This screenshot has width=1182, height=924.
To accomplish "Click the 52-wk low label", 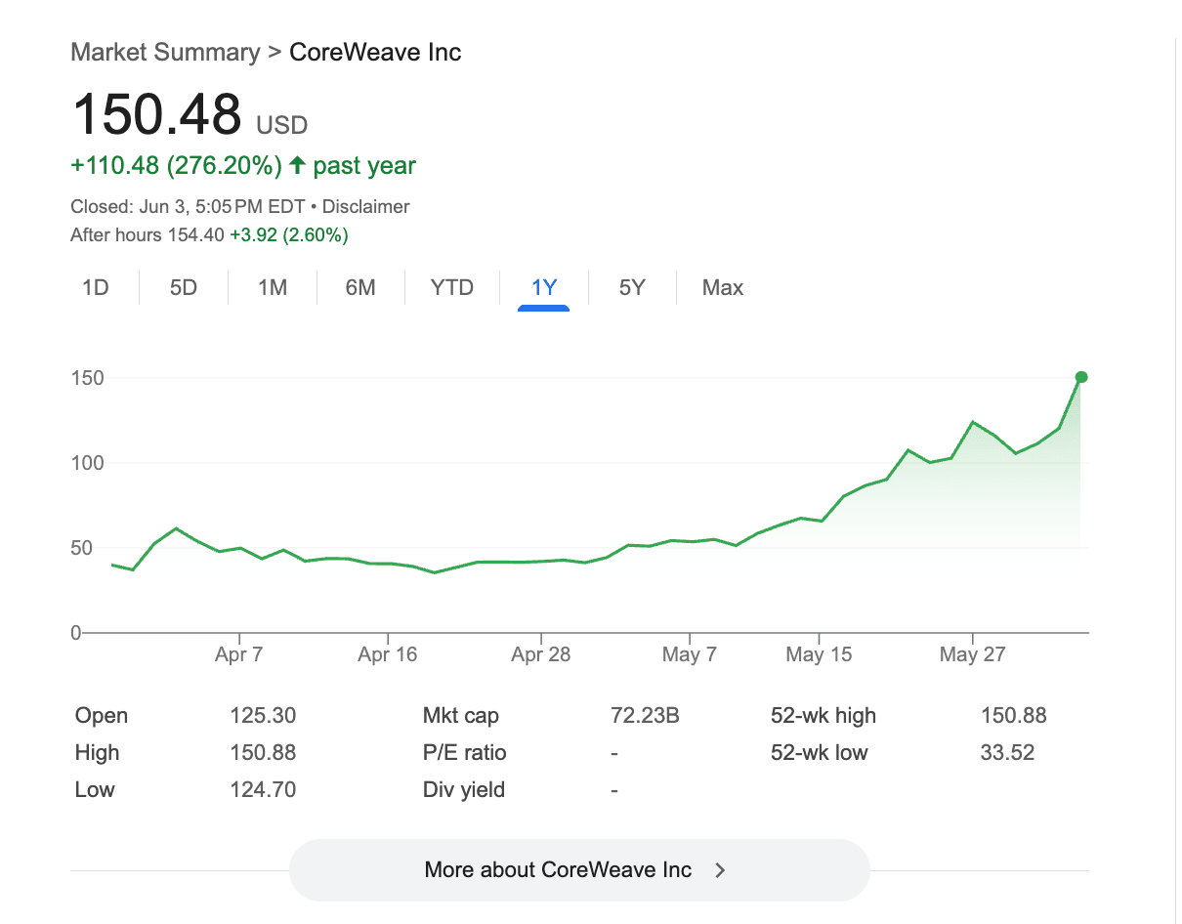I will tap(820, 753).
